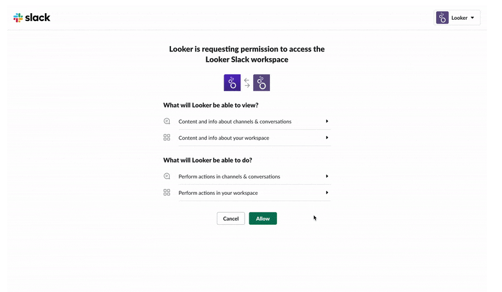
Task: Open the Looker workspace dropdown arrow
Action: [472, 18]
